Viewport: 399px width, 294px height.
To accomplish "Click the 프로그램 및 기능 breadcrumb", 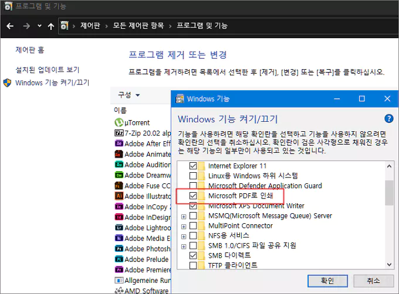I will [x=202, y=26].
